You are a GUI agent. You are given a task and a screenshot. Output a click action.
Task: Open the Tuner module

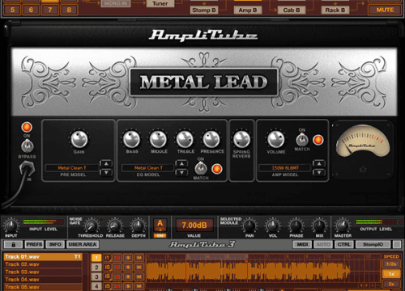click(160, 3)
